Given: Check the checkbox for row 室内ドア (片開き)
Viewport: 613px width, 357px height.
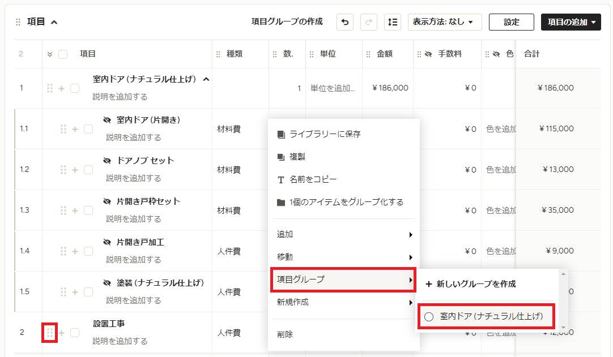Looking at the screenshot, I should (x=88, y=129).
